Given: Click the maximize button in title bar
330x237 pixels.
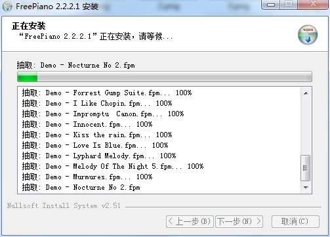Looking at the screenshot, I should pyautogui.click(x=289, y=5).
